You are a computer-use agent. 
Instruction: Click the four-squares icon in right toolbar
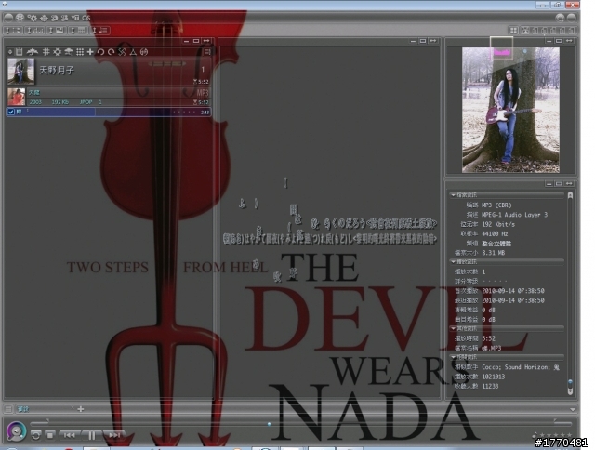click(513, 31)
